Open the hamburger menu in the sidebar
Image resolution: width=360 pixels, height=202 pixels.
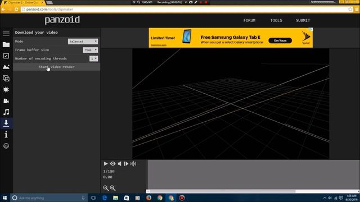point(6,33)
